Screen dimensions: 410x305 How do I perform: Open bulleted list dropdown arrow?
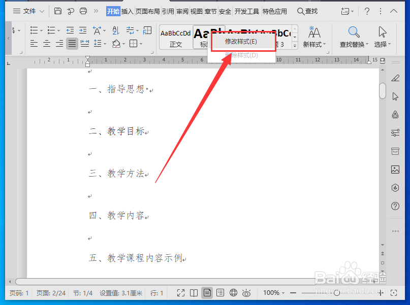(x=41, y=31)
